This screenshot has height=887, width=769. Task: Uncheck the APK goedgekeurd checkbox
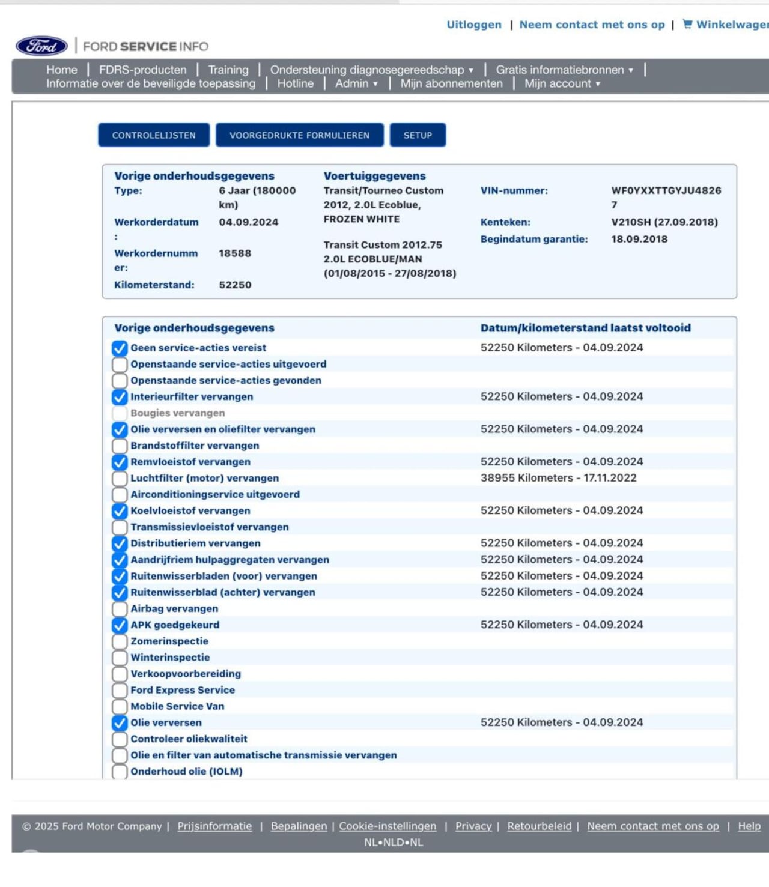(x=120, y=625)
